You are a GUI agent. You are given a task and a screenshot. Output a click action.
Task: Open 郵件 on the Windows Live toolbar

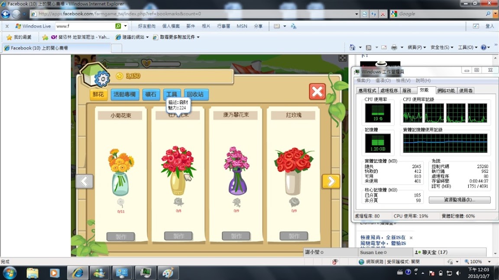pos(191,26)
